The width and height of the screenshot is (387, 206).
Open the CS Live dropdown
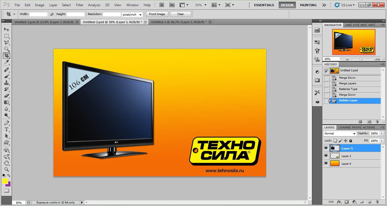(345, 5)
